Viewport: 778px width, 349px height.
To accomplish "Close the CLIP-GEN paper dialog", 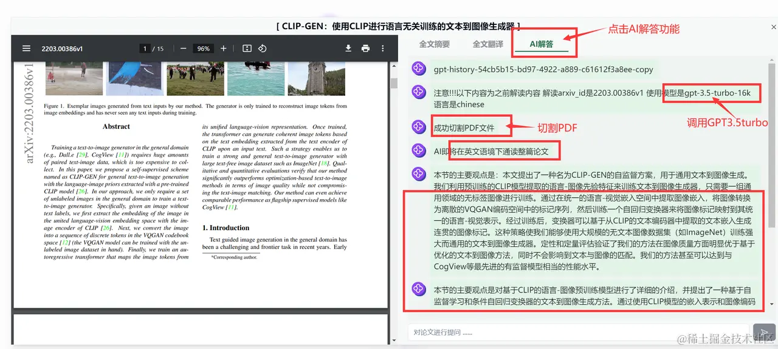I will click(x=774, y=26).
